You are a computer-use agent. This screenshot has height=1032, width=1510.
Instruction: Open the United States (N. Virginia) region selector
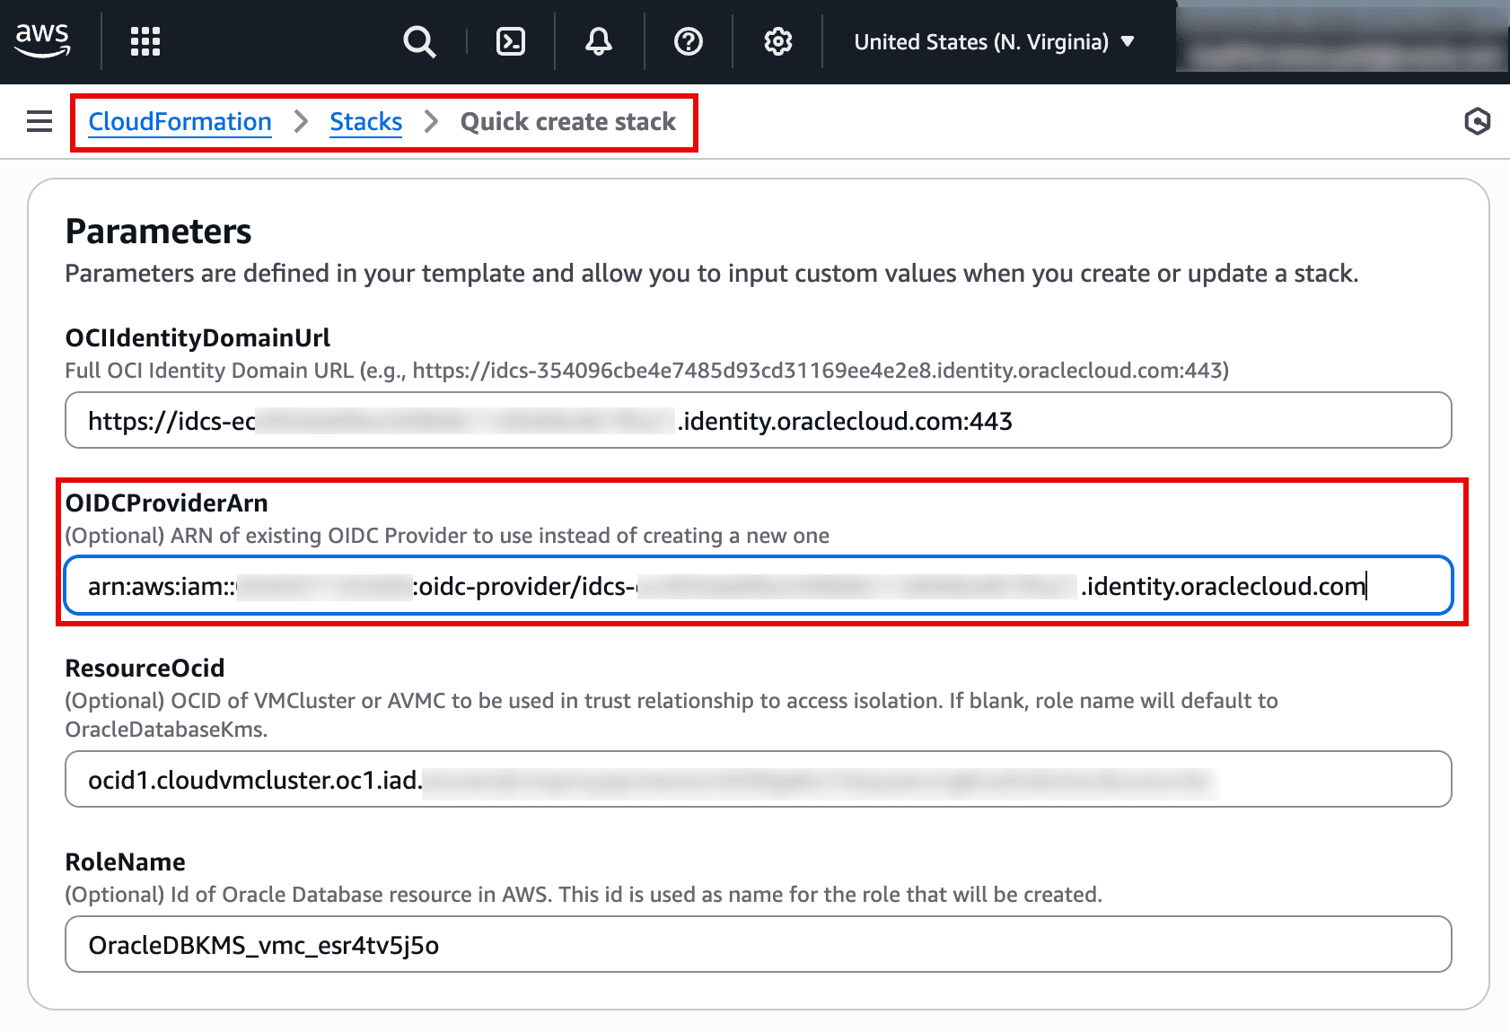coord(995,42)
